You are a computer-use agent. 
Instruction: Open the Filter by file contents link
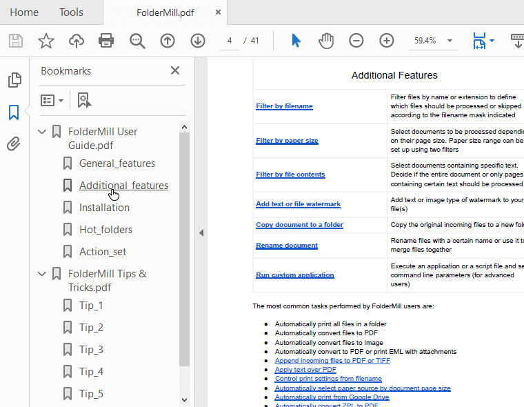pyautogui.click(x=290, y=175)
